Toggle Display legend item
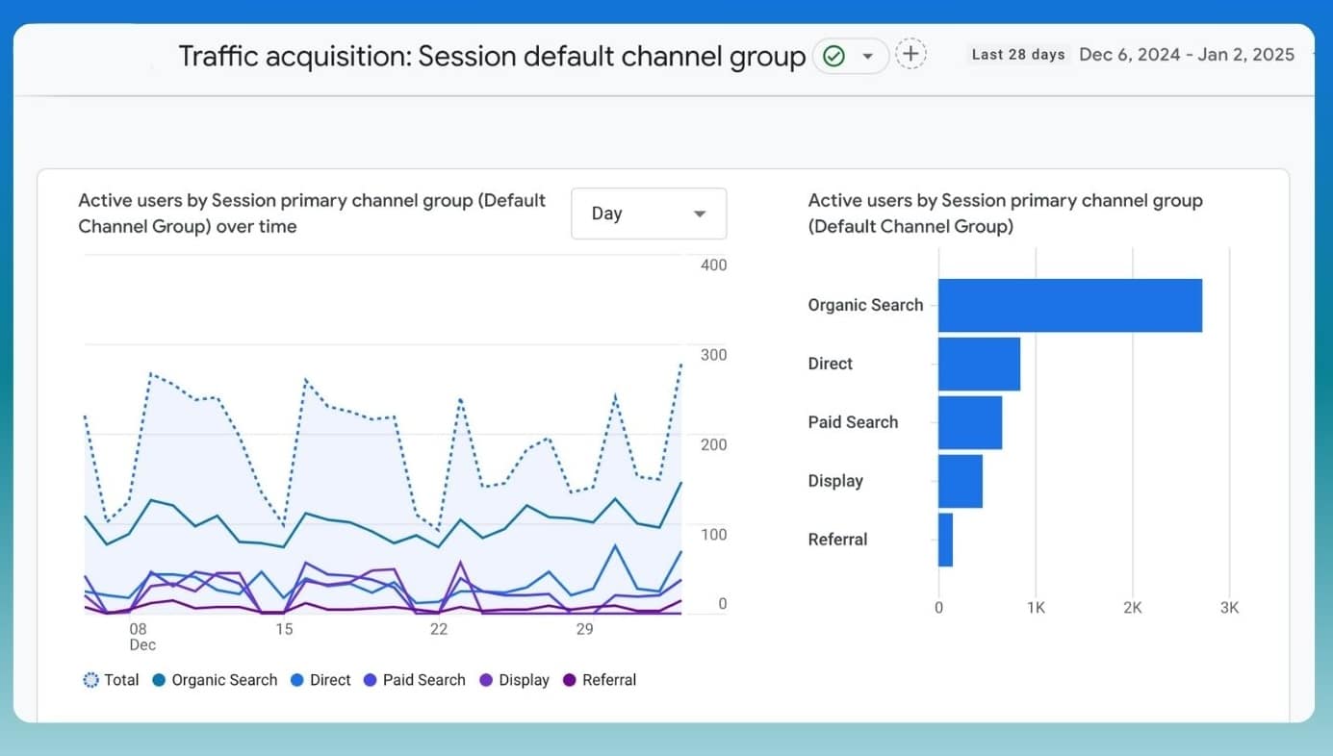 tap(514, 680)
